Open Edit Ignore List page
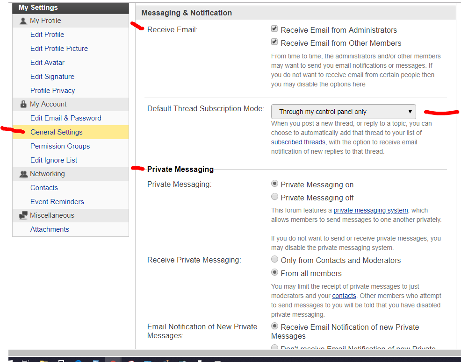 pos(54,160)
